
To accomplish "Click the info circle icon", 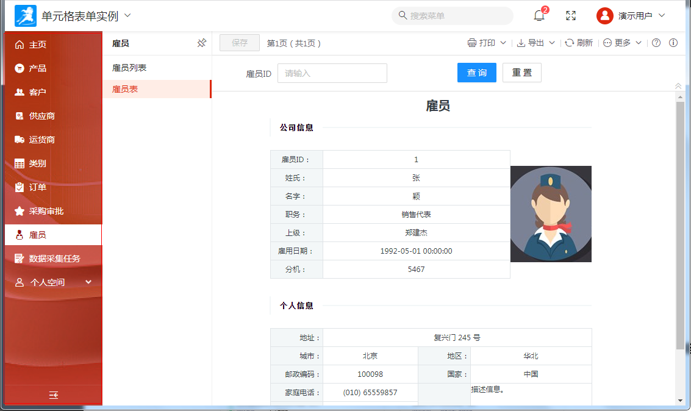I will [673, 43].
